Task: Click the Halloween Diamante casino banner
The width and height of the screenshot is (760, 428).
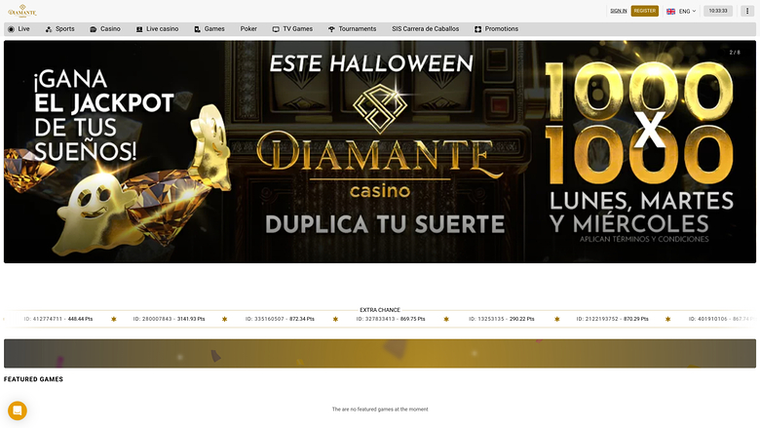Action: coord(380,152)
